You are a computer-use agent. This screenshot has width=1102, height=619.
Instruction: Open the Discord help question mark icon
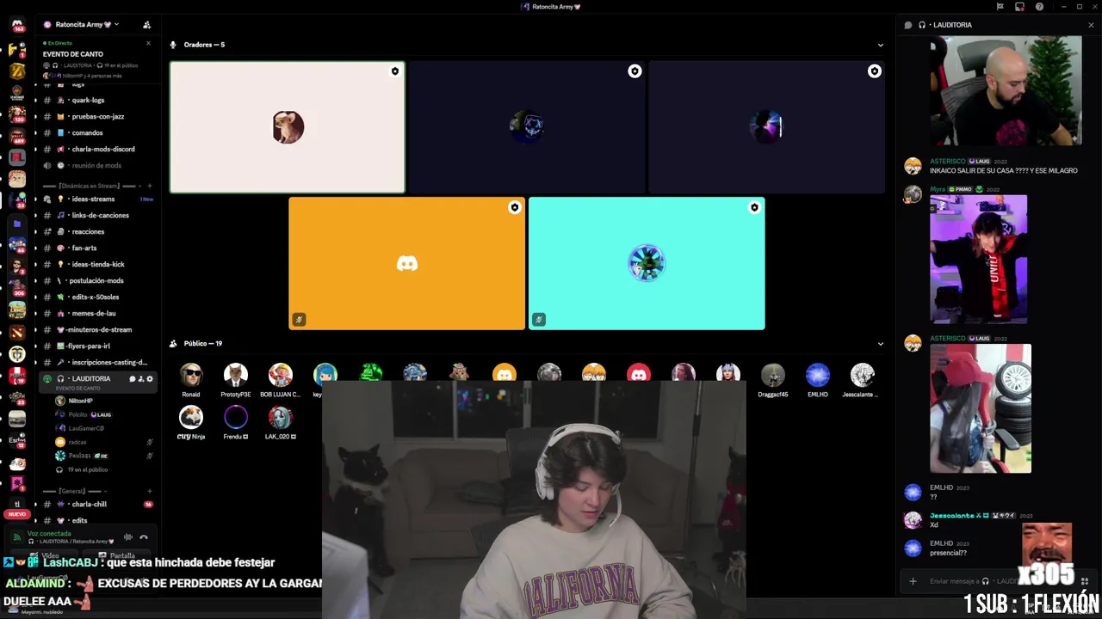(x=1039, y=7)
